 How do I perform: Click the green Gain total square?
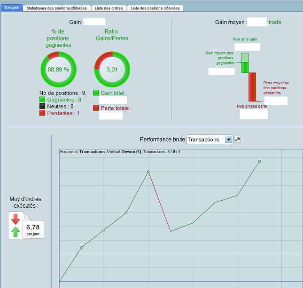pyautogui.click(x=96, y=93)
